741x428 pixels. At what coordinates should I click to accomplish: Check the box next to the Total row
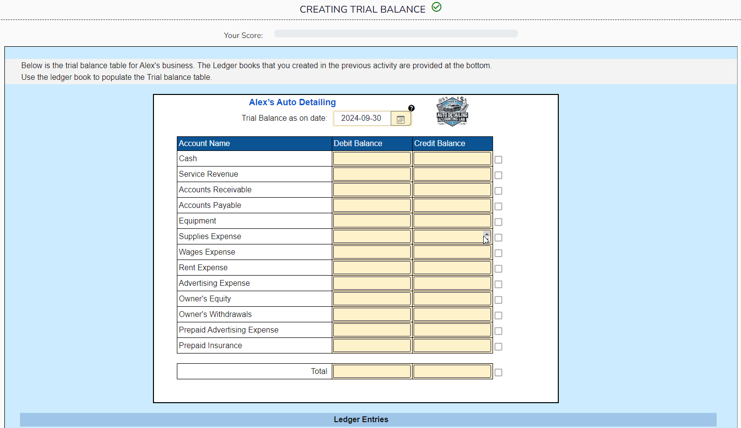coord(498,372)
